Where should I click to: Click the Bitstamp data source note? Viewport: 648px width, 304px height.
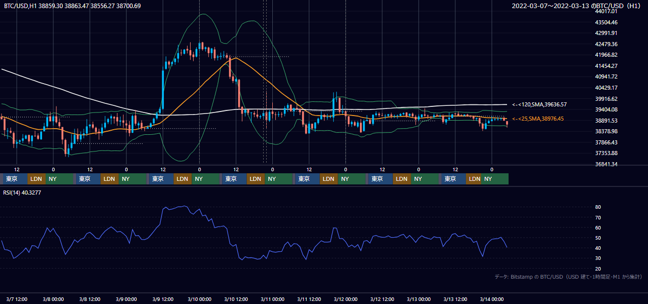568,277
